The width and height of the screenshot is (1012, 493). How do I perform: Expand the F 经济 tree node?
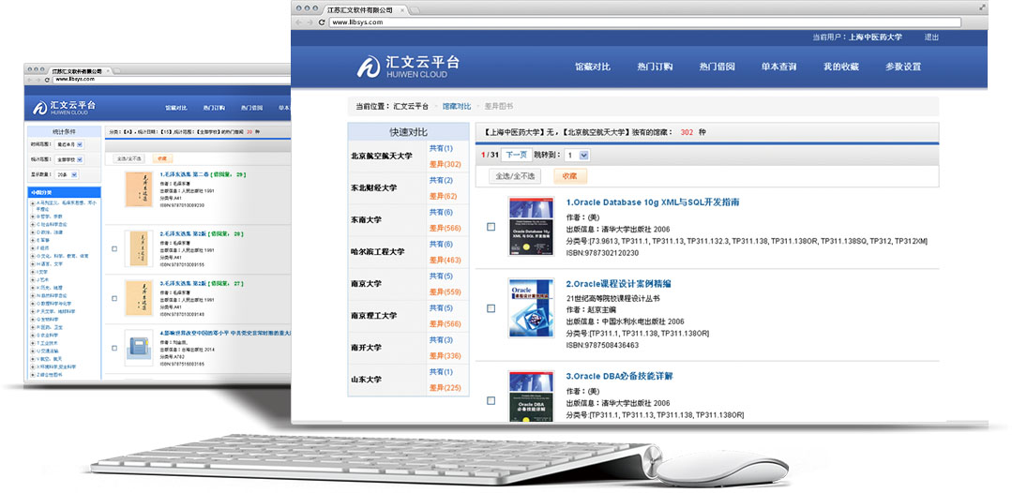[32, 247]
